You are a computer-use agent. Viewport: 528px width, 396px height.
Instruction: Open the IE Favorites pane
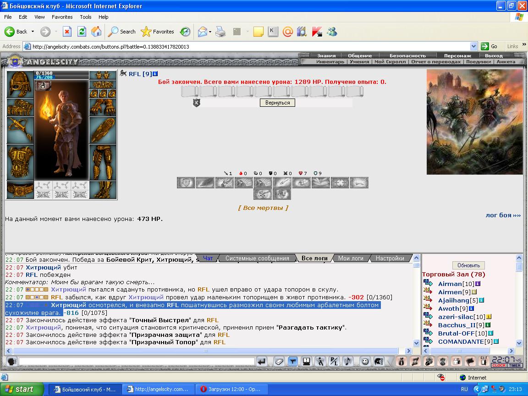tap(157, 32)
